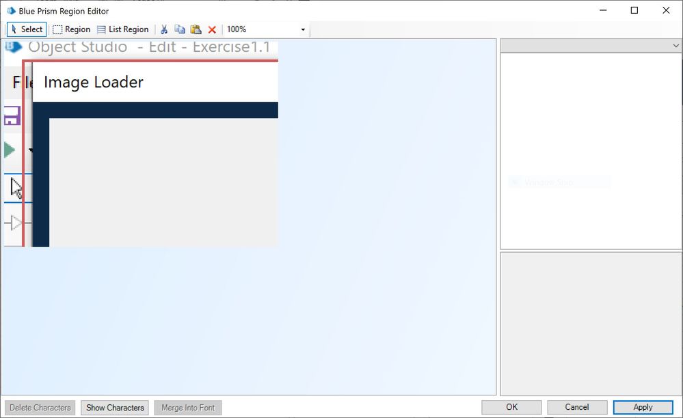Click the Image Loader title in the captured image

tap(94, 82)
